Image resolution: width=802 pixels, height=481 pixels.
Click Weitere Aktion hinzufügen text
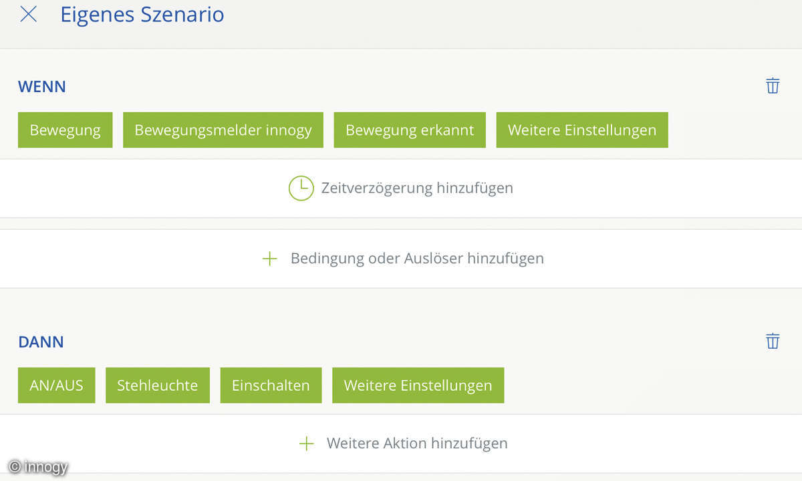(417, 443)
